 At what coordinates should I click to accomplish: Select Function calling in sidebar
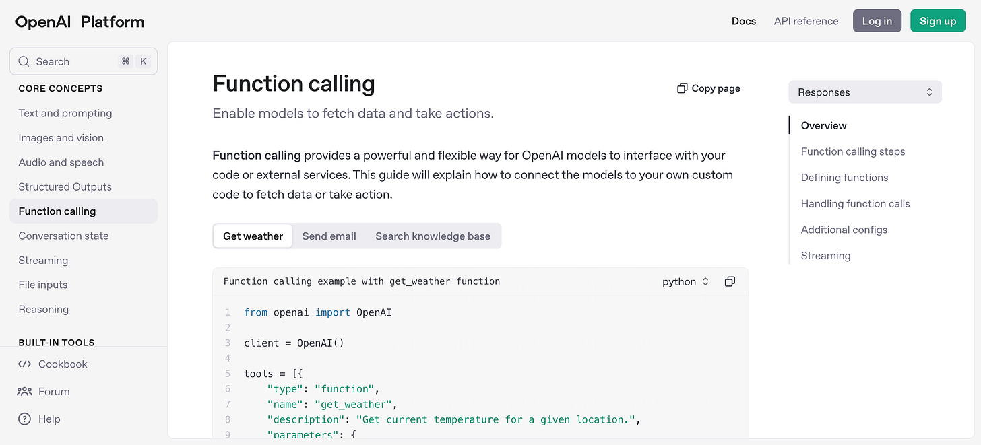(84, 211)
